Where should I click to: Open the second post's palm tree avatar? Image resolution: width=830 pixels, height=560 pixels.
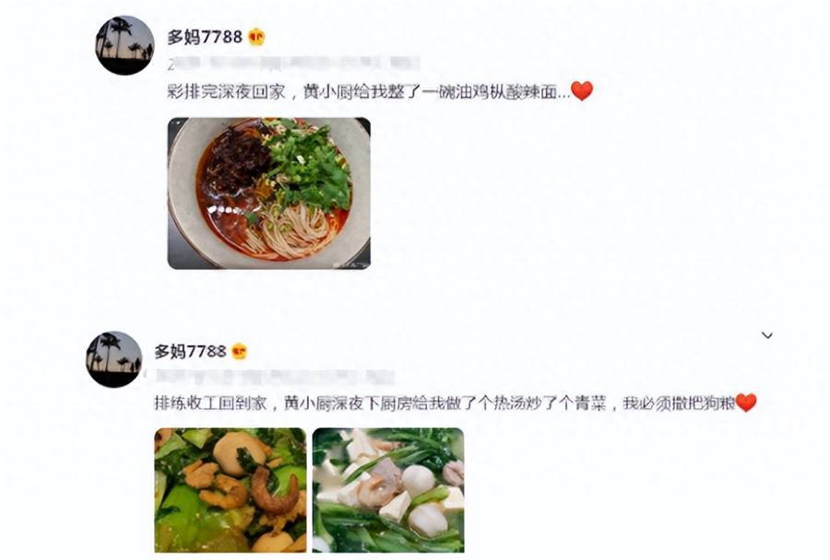(x=113, y=359)
